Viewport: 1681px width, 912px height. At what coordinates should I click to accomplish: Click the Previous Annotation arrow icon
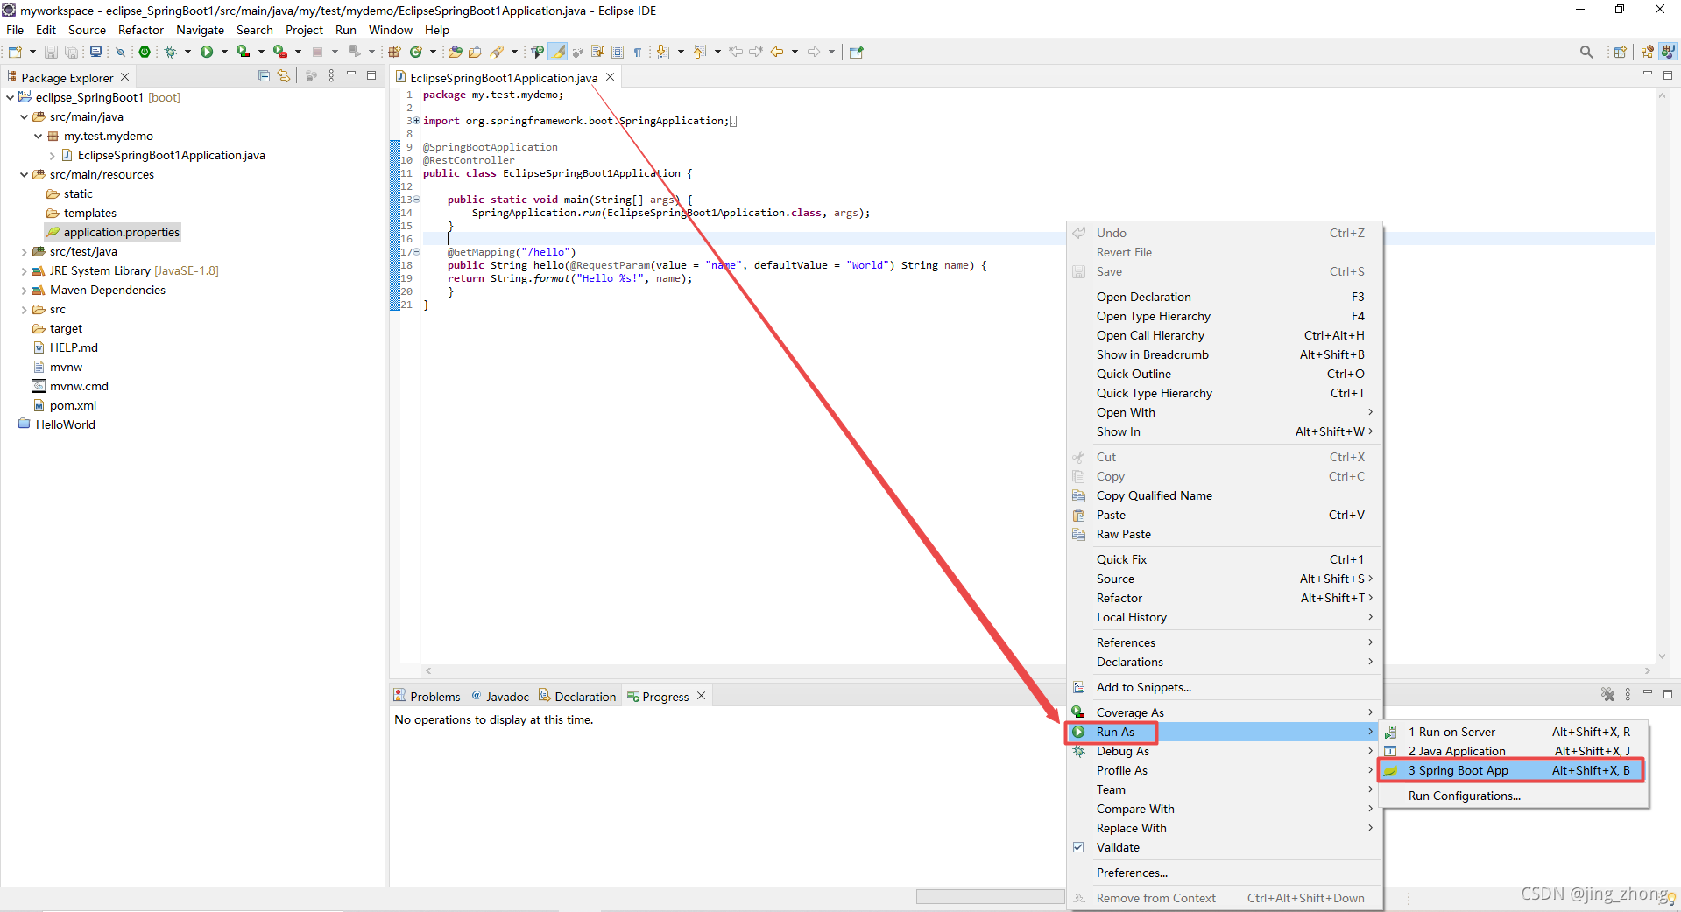point(699,52)
